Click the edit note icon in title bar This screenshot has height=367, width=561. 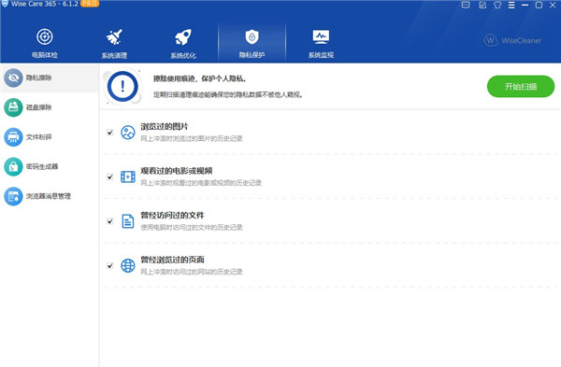(x=482, y=5)
